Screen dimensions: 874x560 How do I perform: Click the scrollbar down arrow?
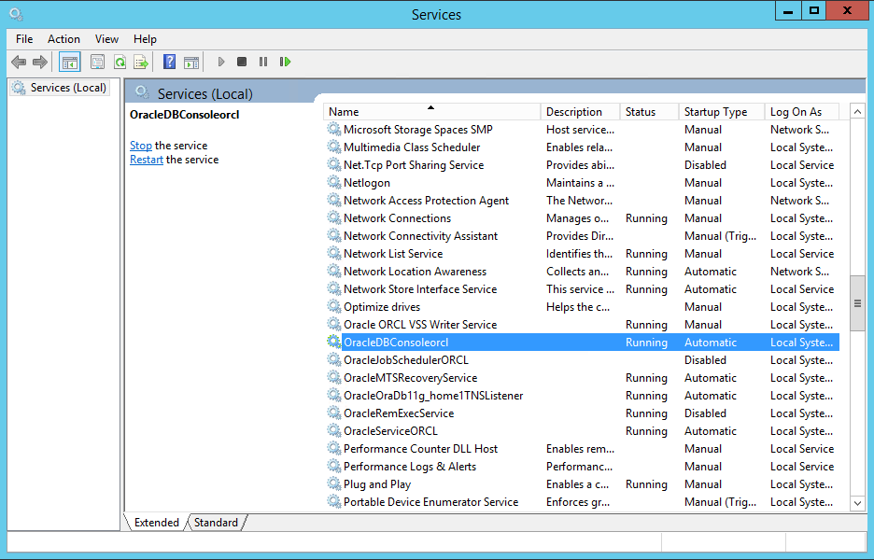click(857, 503)
